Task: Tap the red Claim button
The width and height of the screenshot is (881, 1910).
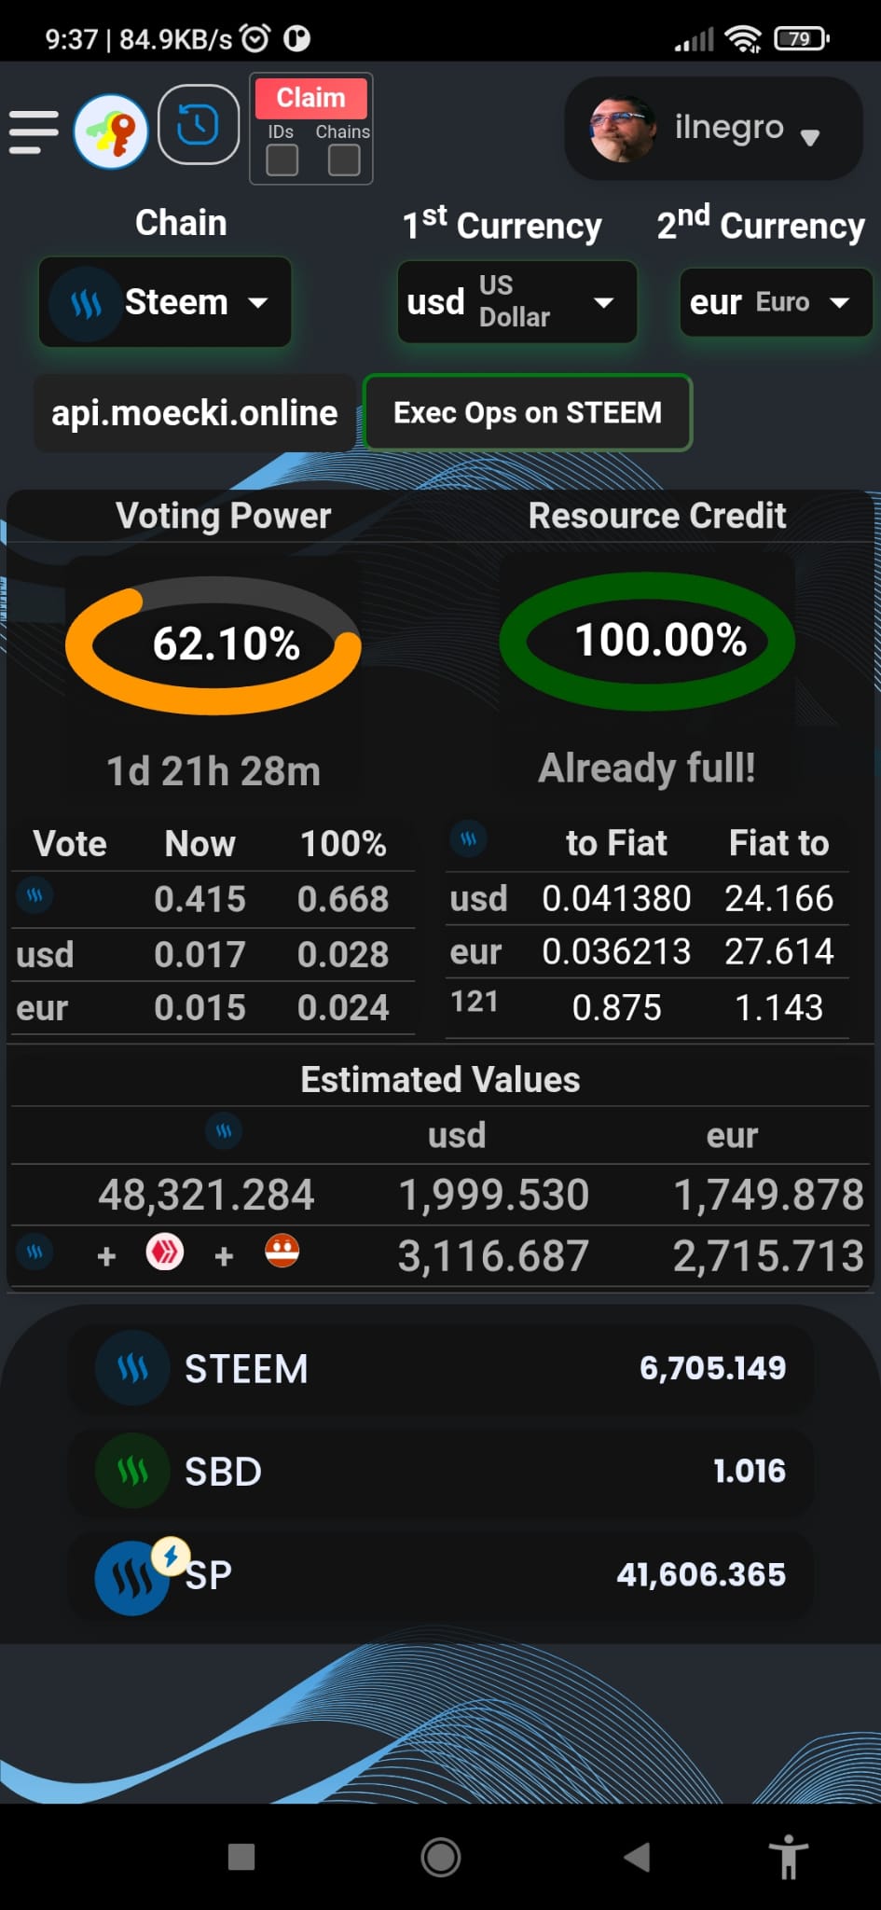Action: pyautogui.click(x=310, y=98)
